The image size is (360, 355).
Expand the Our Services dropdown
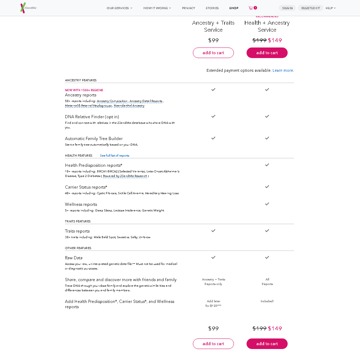(x=119, y=8)
